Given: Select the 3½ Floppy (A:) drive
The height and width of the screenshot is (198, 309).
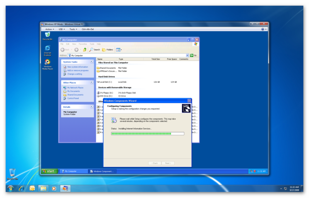Looking at the screenshot, I should 105,93.
